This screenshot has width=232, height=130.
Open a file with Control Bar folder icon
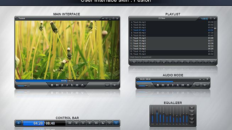click(103, 123)
